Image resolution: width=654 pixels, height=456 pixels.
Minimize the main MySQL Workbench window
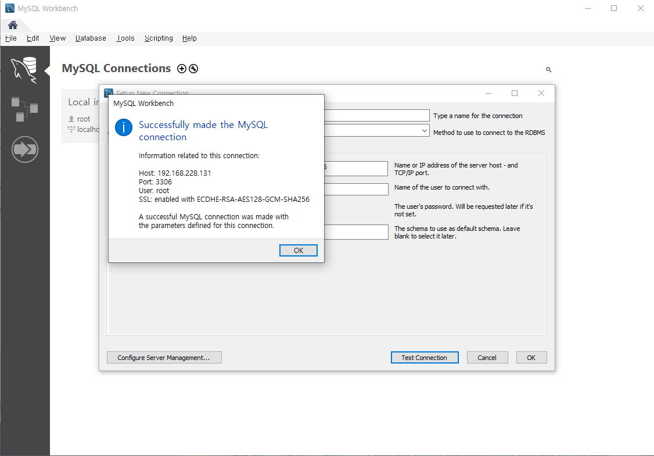tap(588, 8)
